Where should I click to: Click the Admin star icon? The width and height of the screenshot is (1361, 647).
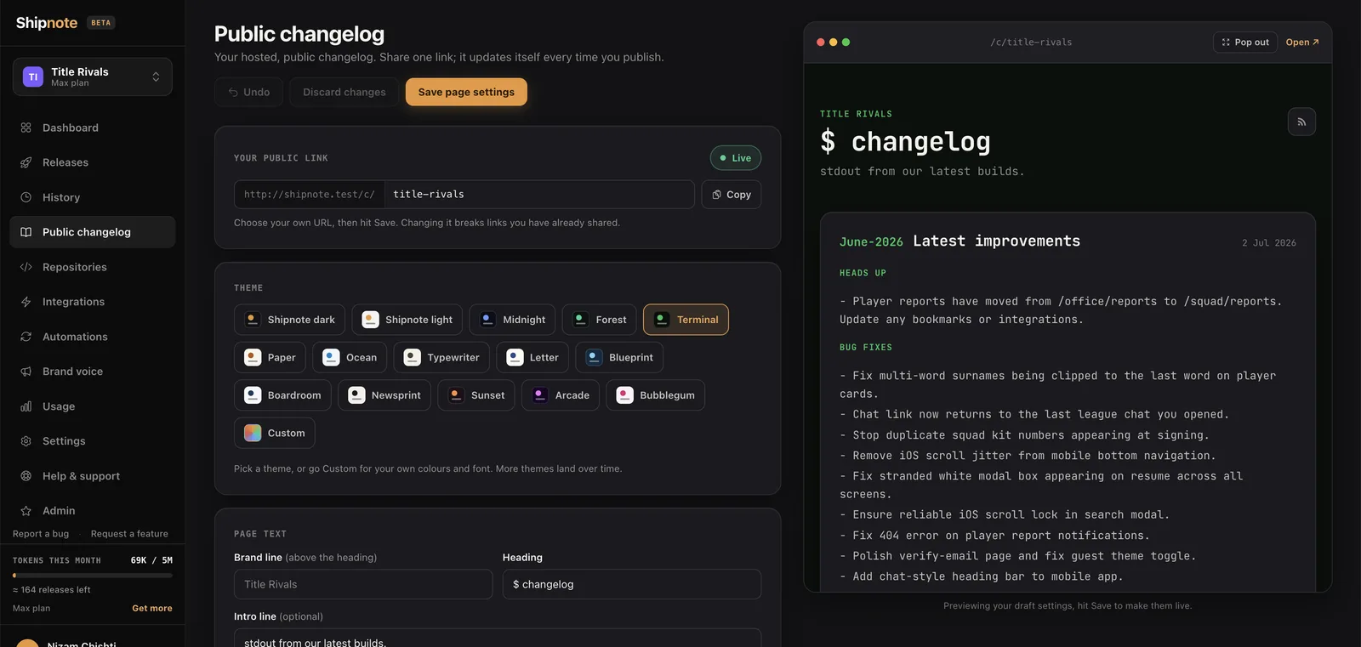26,511
